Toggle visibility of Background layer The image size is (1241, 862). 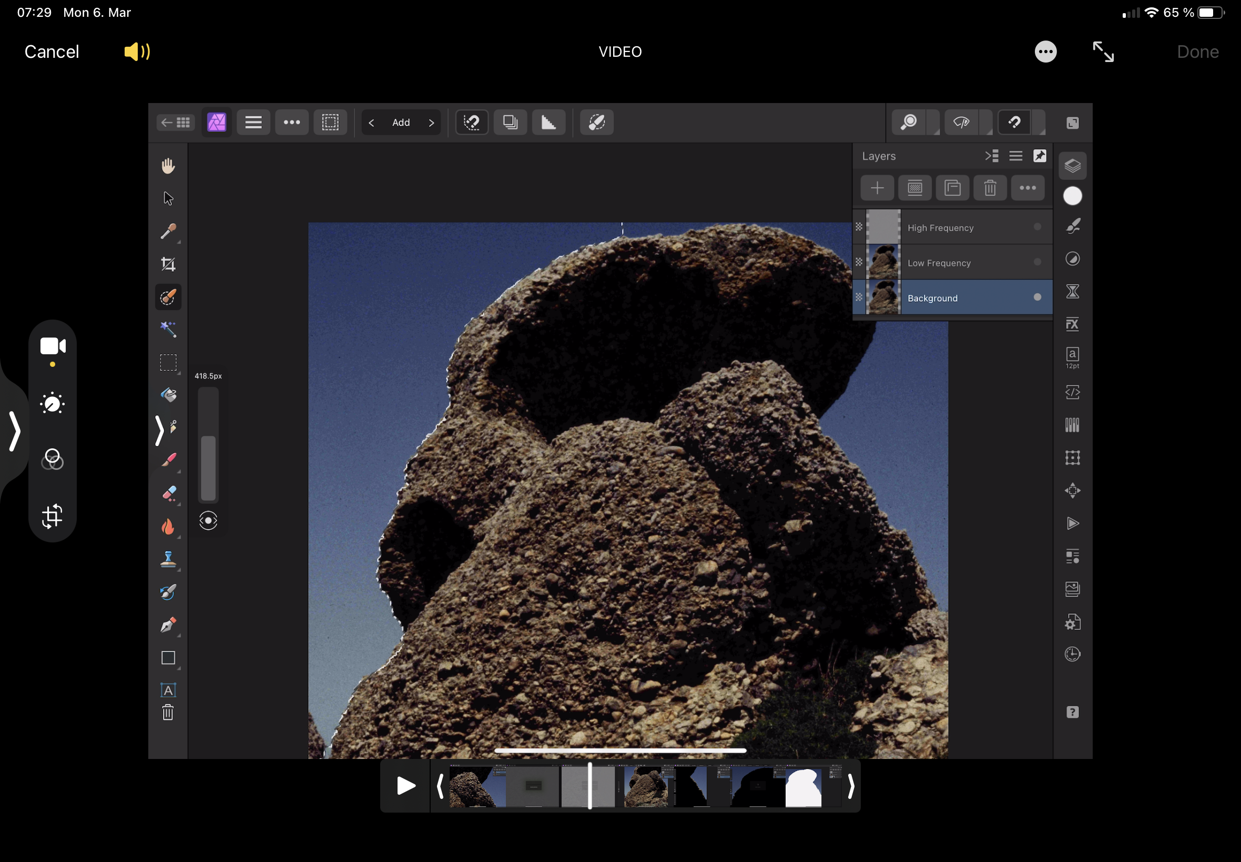[1037, 297]
